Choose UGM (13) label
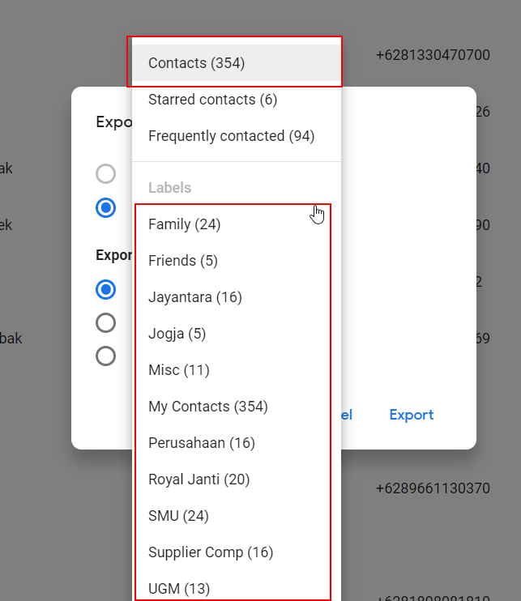This screenshot has width=521, height=601. [x=179, y=588]
